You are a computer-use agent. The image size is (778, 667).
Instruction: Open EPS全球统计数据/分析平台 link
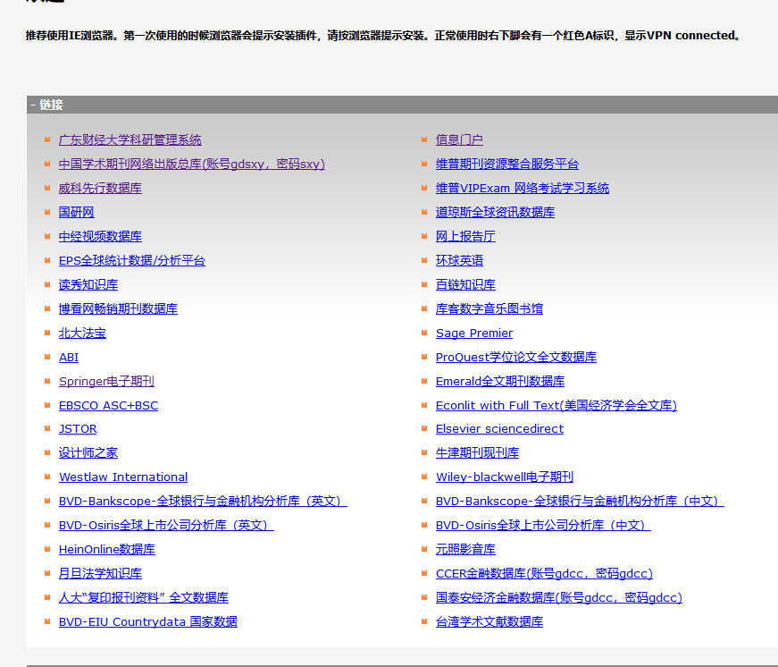pyautogui.click(x=132, y=261)
